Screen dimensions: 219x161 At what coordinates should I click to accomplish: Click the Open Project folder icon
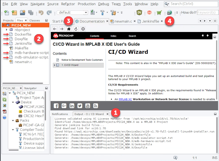pos(23,12)
